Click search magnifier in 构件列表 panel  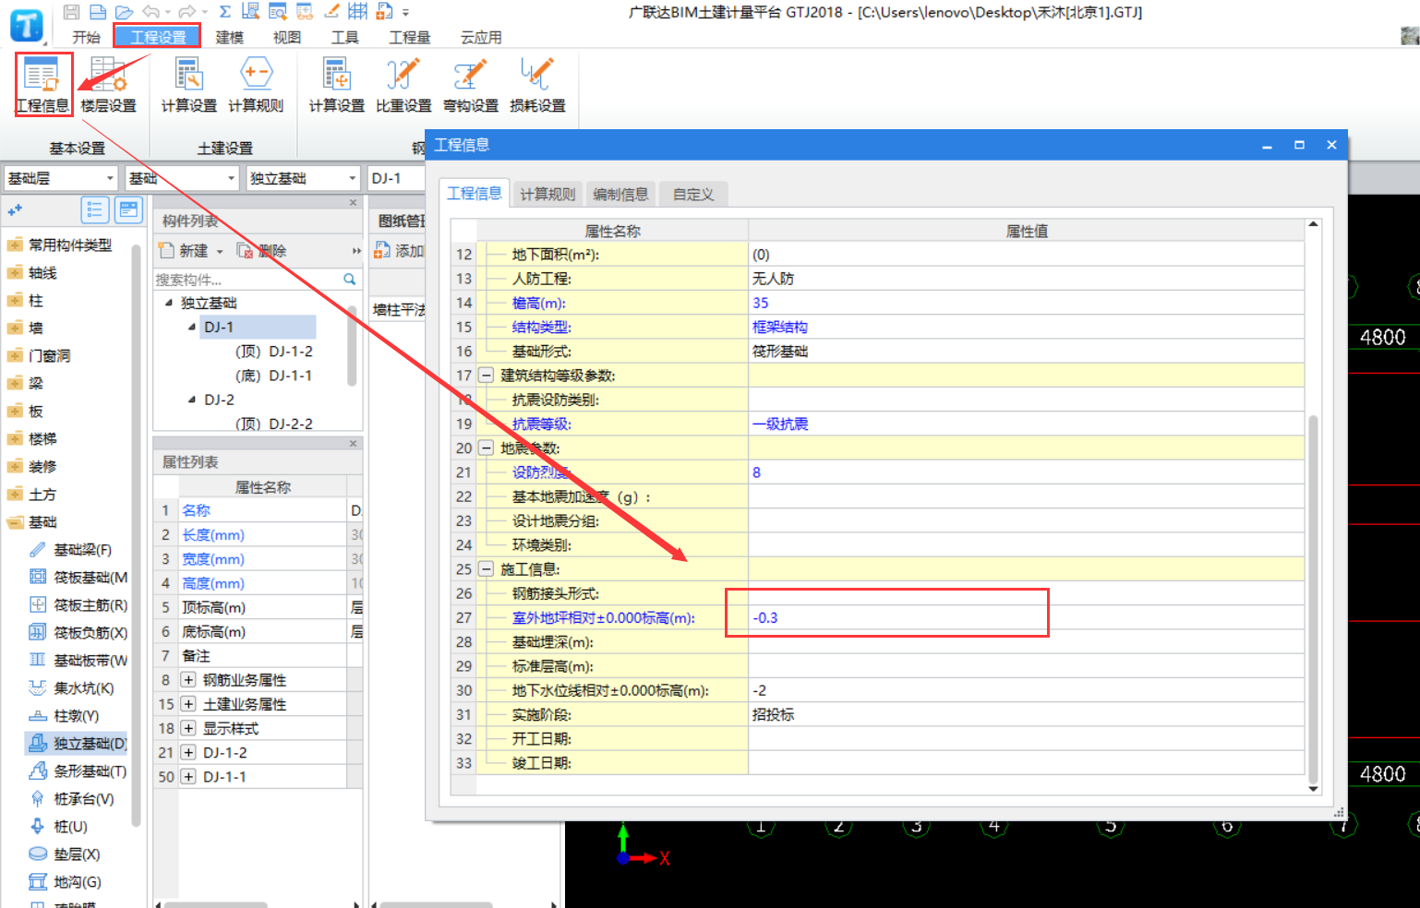(350, 279)
